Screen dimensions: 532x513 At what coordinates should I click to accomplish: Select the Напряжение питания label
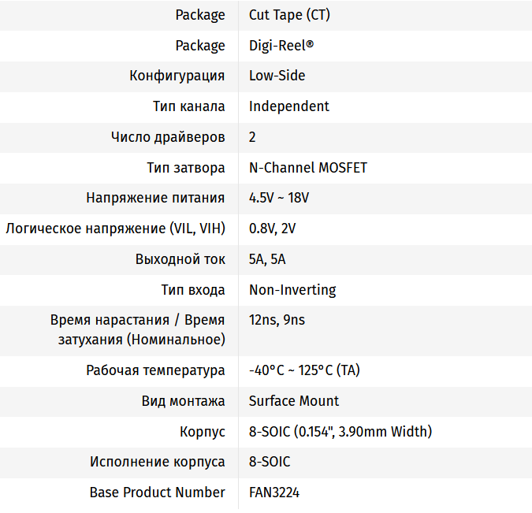155,198
